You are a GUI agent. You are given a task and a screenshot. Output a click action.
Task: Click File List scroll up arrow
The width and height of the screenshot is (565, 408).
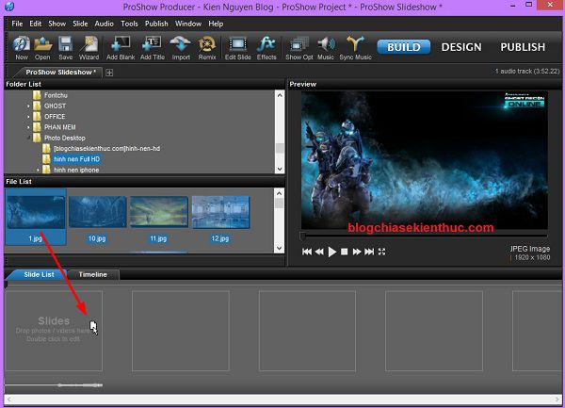[x=279, y=193]
